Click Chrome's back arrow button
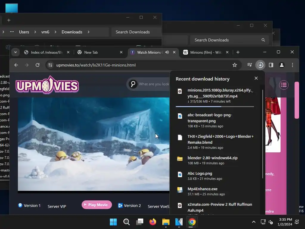 click(x=16, y=65)
